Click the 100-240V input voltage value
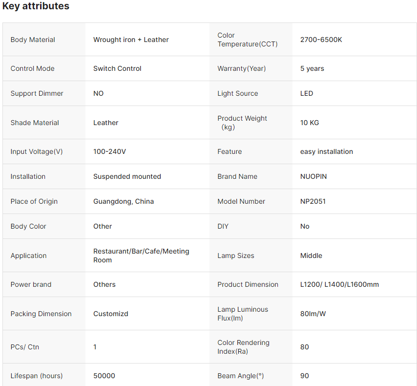 pos(109,151)
